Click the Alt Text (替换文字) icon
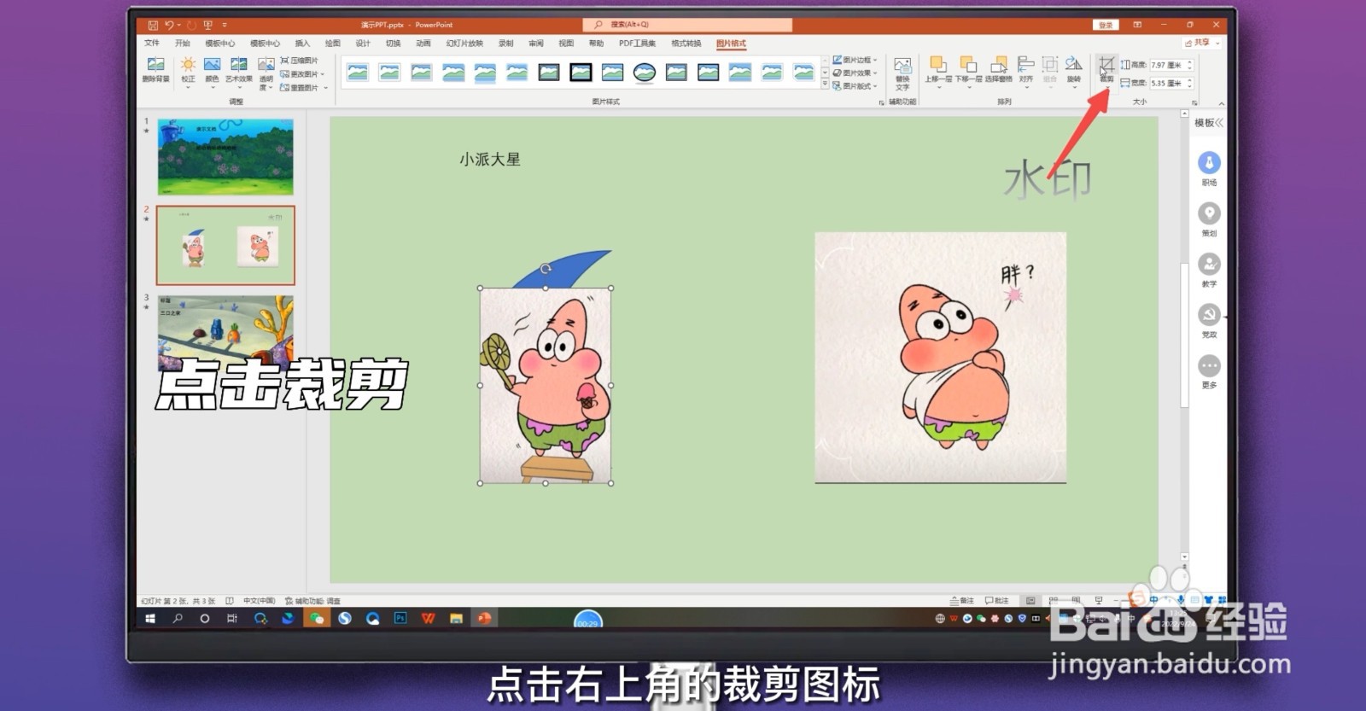The width and height of the screenshot is (1366, 711). [902, 73]
